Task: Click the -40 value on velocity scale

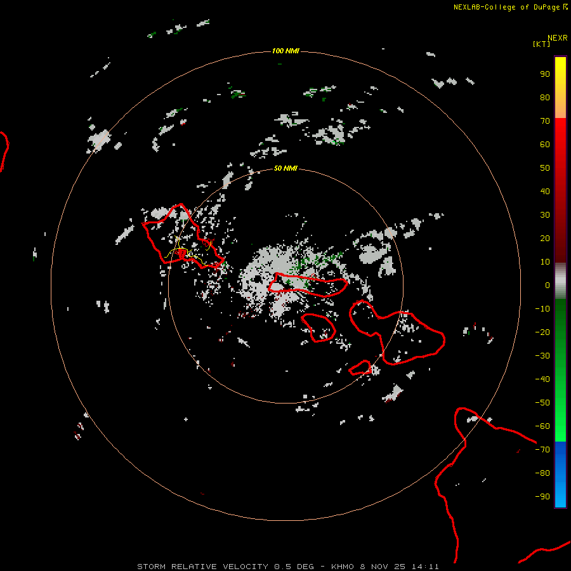Action: coord(542,379)
